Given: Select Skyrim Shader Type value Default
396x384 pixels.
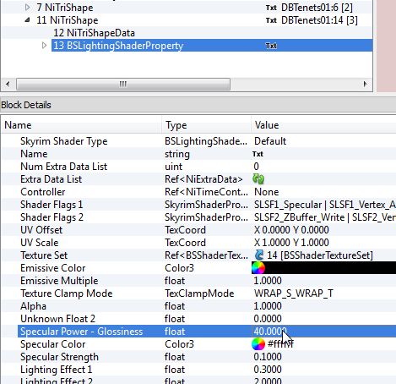Looking at the screenshot, I should [270, 141].
